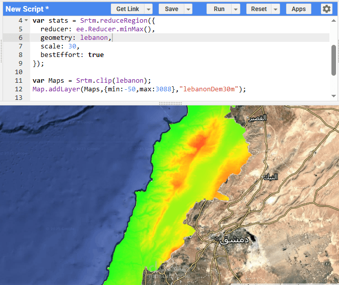Click the An-Nabk (النبك) map label
This screenshot has height=285, width=339.
click(x=270, y=177)
